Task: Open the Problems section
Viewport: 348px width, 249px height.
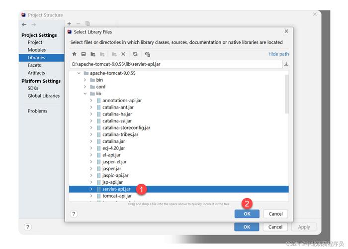Action: (37, 111)
